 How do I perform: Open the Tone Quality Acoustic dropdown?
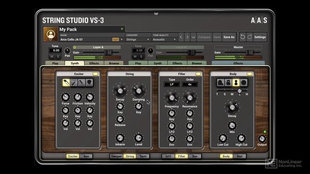click(x=164, y=40)
